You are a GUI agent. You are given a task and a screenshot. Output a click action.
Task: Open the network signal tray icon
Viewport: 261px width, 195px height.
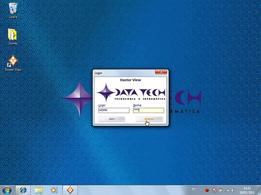pyautogui.click(x=227, y=190)
